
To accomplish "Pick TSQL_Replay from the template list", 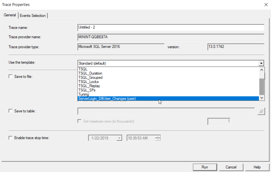I will click(x=89, y=86).
